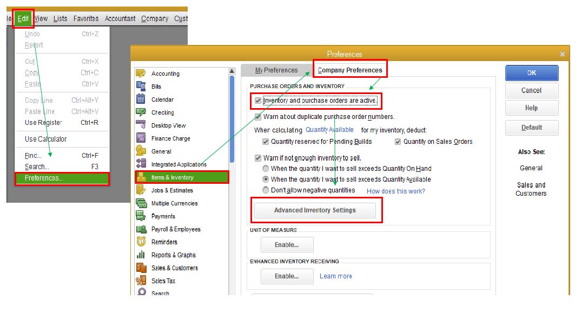
Task: Select Don't allow negative quantities option
Action: click(x=266, y=190)
